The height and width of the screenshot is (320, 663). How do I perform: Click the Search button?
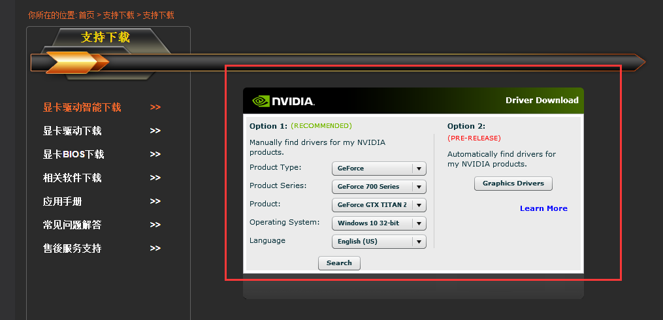pos(339,263)
